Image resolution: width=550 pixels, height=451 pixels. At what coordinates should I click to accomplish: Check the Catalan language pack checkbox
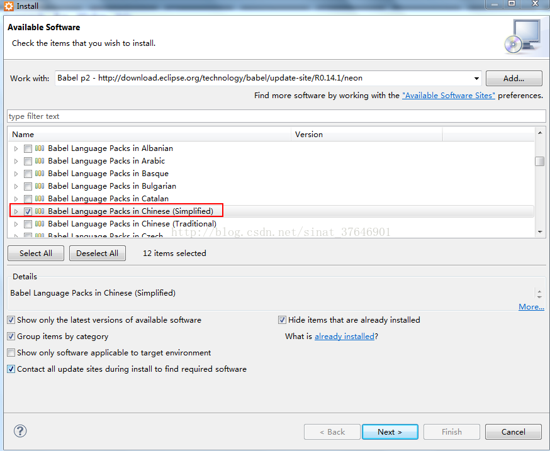[x=28, y=199]
